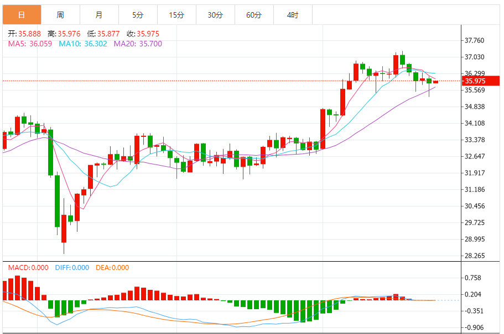This screenshot has width=504, height=334.
Task: Click the 31.186 price axis label
Action: 475,189
